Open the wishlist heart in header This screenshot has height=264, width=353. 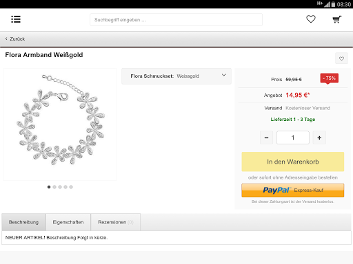point(311,19)
